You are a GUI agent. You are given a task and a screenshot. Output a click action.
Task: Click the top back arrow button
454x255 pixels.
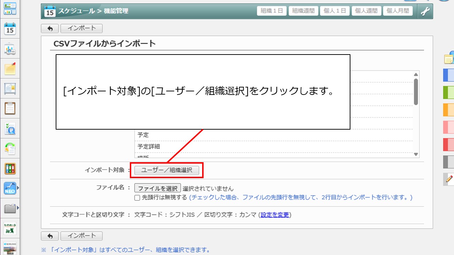(x=50, y=28)
